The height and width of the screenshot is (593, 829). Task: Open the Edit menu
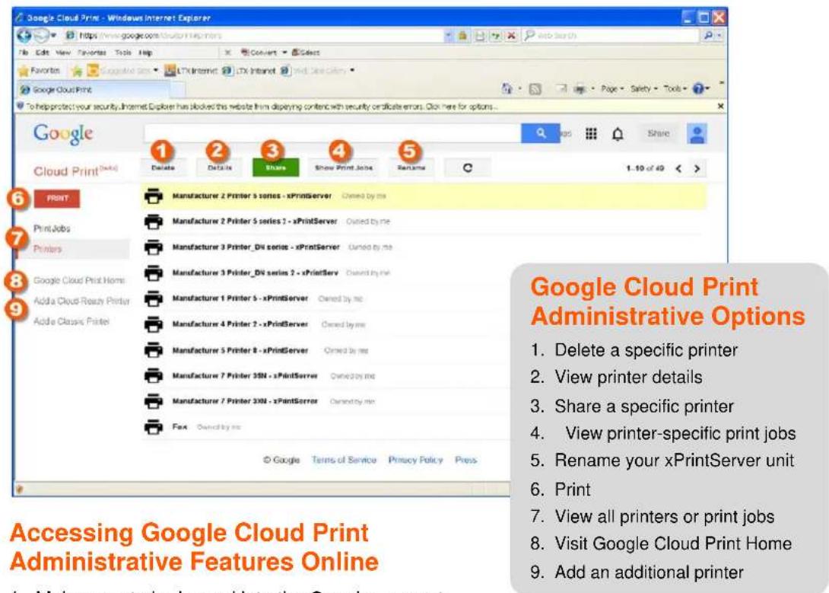click(x=43, y=53)
